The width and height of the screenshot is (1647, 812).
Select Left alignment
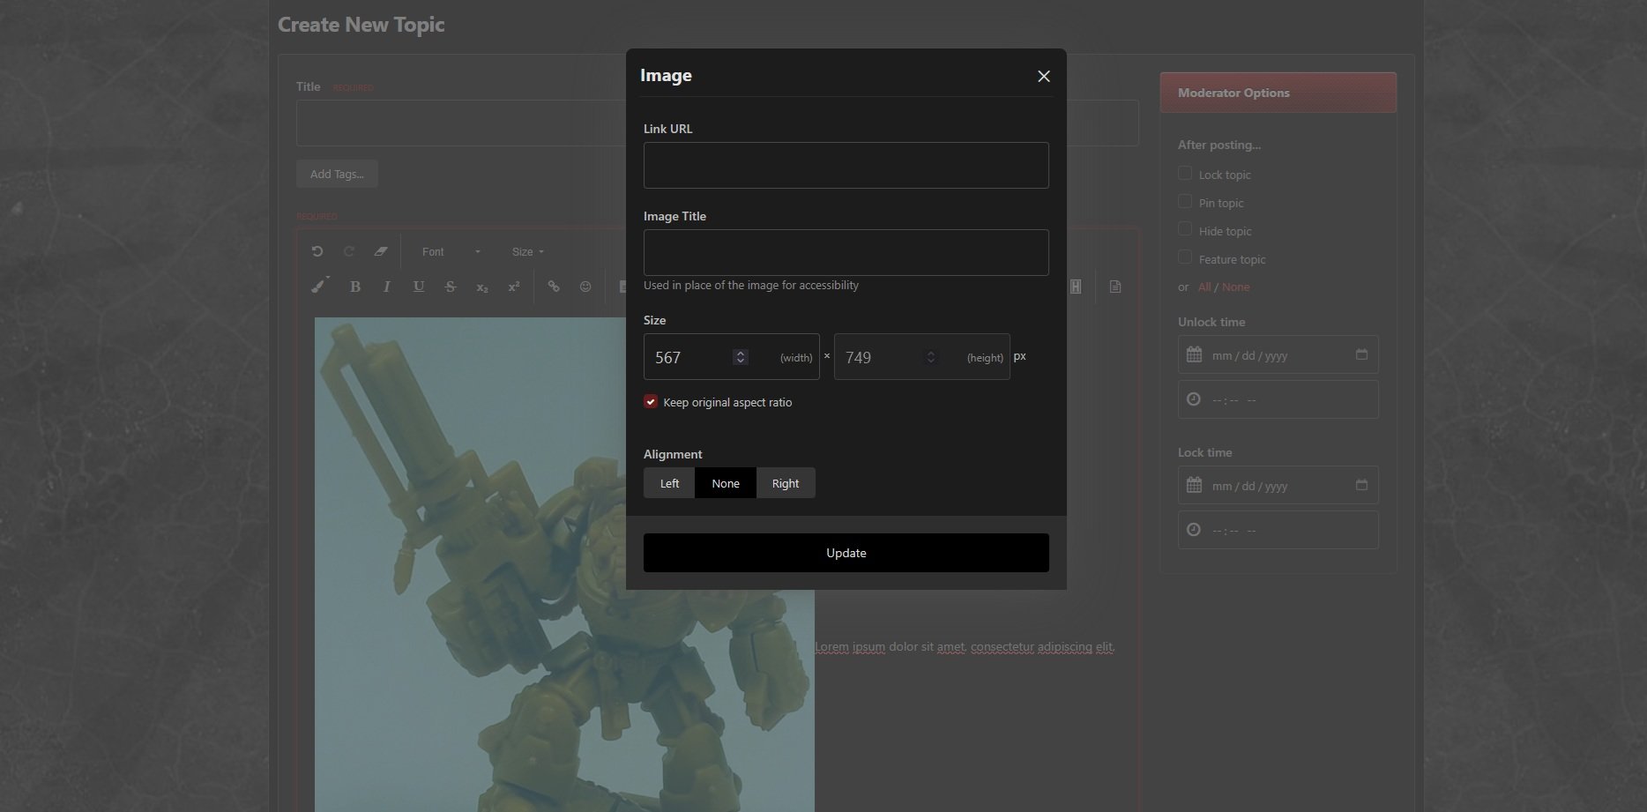click(669, 483)
